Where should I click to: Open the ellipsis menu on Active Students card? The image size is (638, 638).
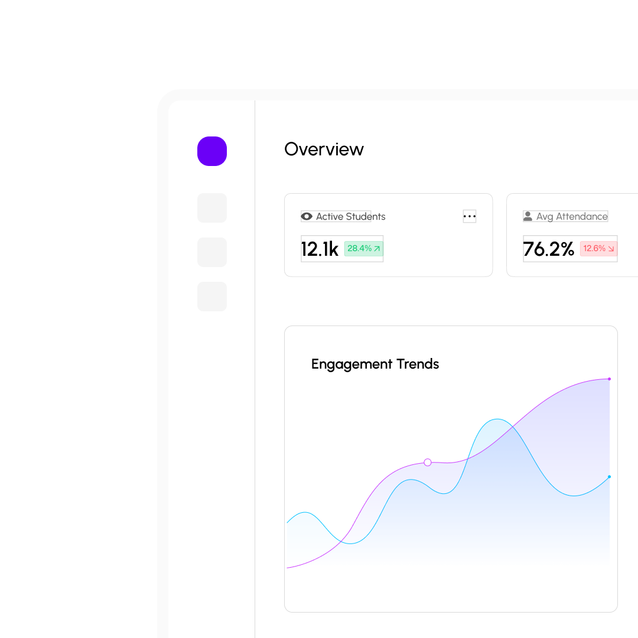pos(470,216)
